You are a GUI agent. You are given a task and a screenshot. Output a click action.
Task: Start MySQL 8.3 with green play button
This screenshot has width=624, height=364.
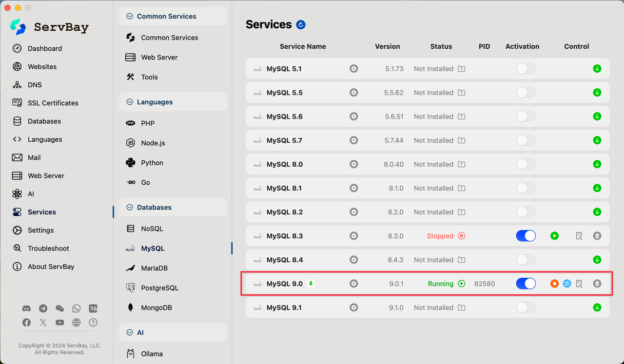tap(554, 236)
